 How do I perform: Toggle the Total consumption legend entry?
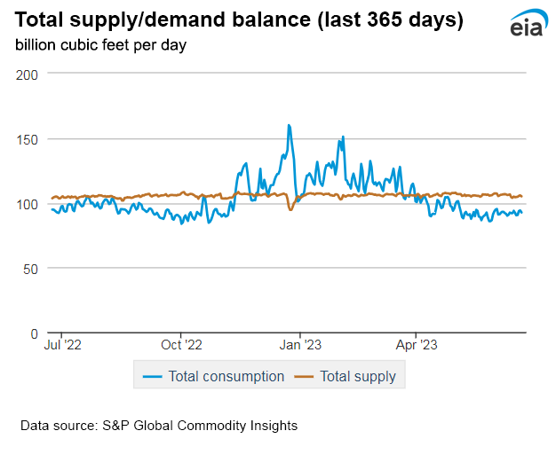click(213, 376)
